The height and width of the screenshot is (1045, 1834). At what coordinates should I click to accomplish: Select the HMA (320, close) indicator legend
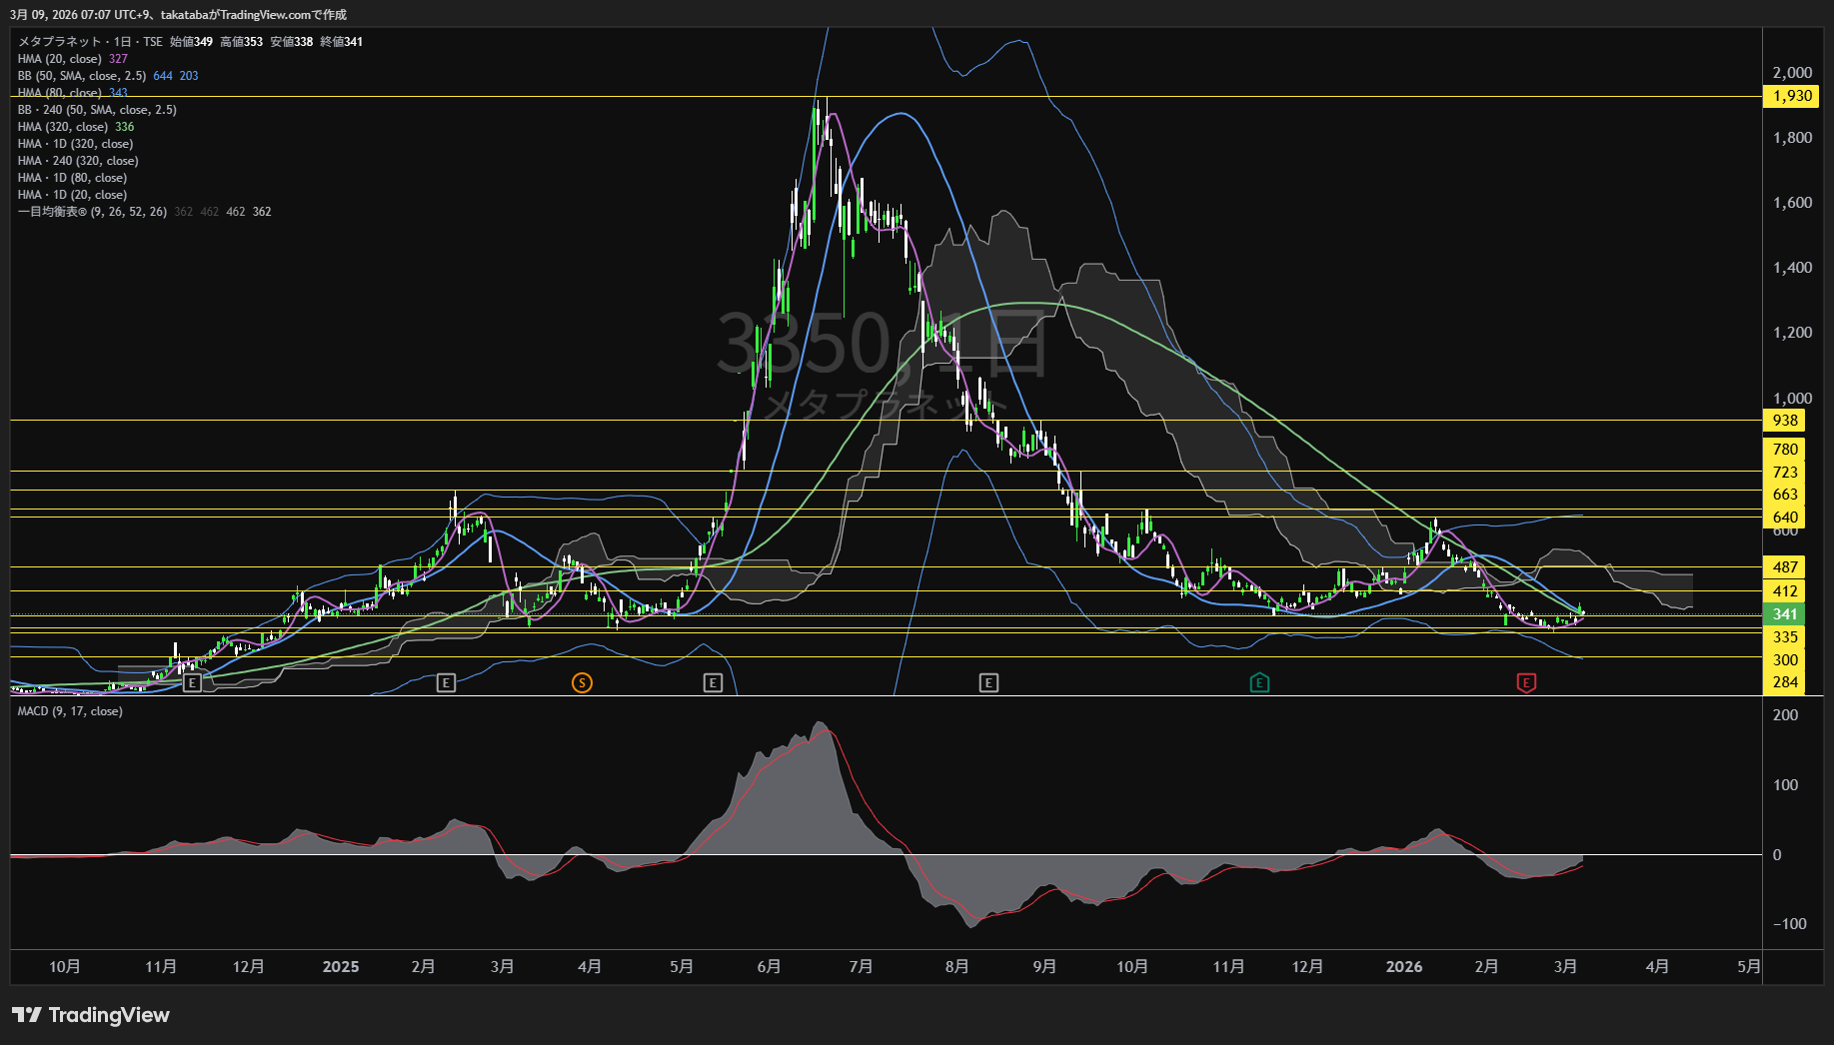tap(63, 127)
